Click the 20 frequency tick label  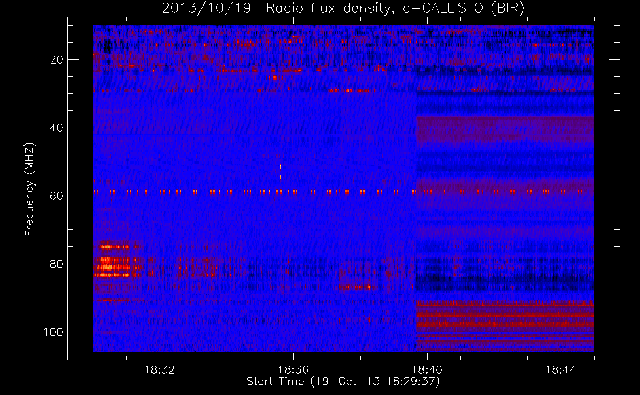click(x=57, y=60)
